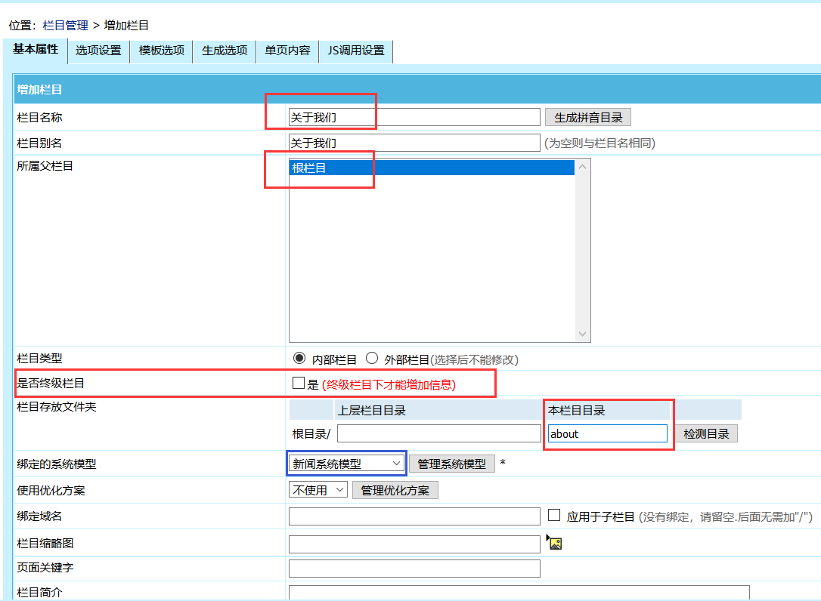Open the thumbnail image picker icon
This screenshot has width=821, height=601.
tap(554, 542)
